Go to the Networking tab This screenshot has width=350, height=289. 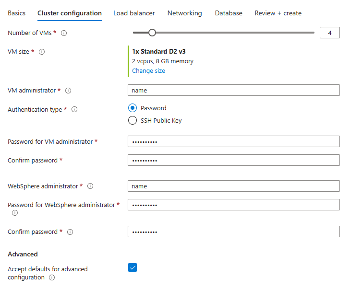pos(184,13)
